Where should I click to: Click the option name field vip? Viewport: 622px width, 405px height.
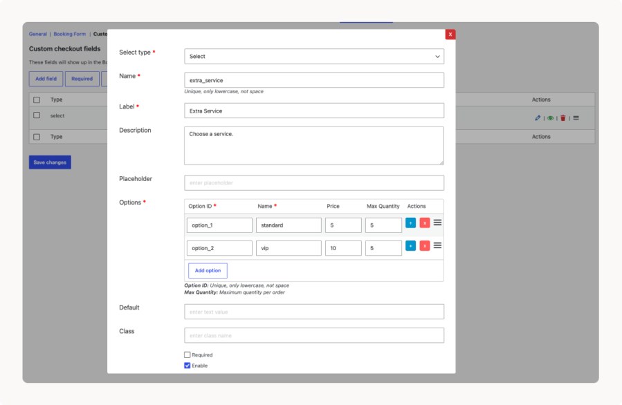click(289, 248)
